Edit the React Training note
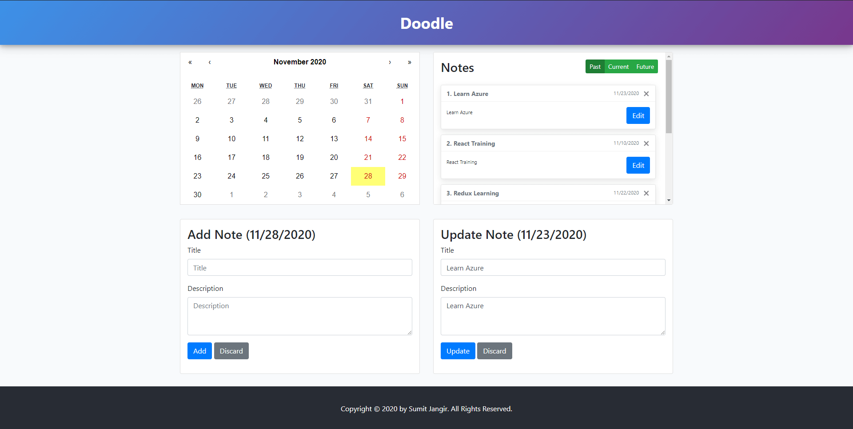The width and height of the screenshot is (853, 429). pos(638,165)
